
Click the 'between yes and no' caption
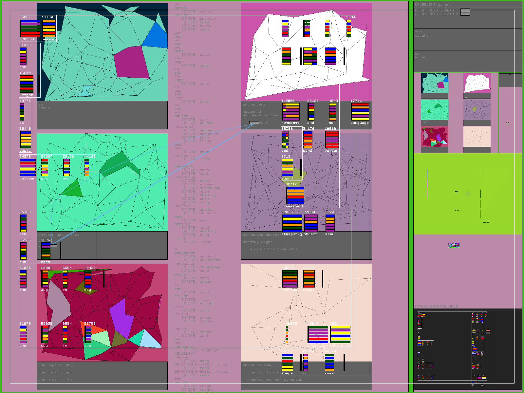[59, 235]
